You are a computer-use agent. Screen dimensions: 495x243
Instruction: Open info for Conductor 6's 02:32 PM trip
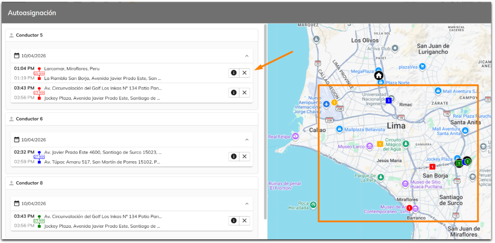pos(234,157)
